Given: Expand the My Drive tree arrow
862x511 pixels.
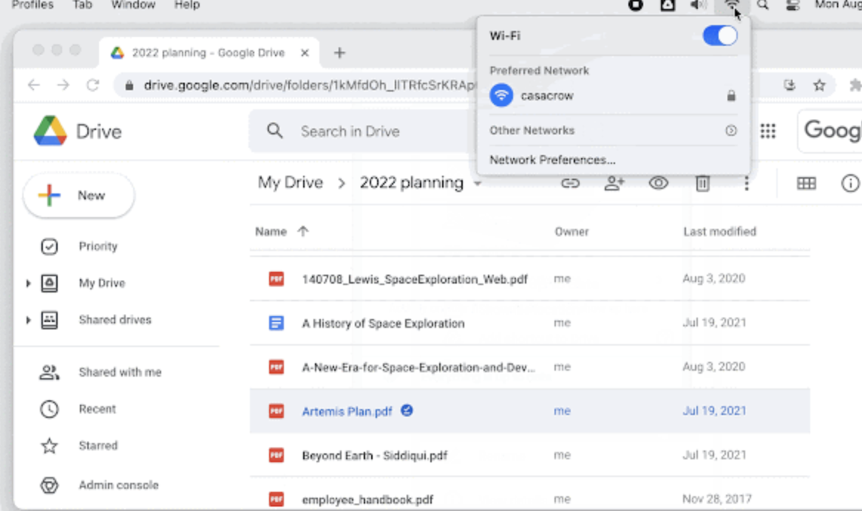Looking at the screenshot, I should point(28,284).
